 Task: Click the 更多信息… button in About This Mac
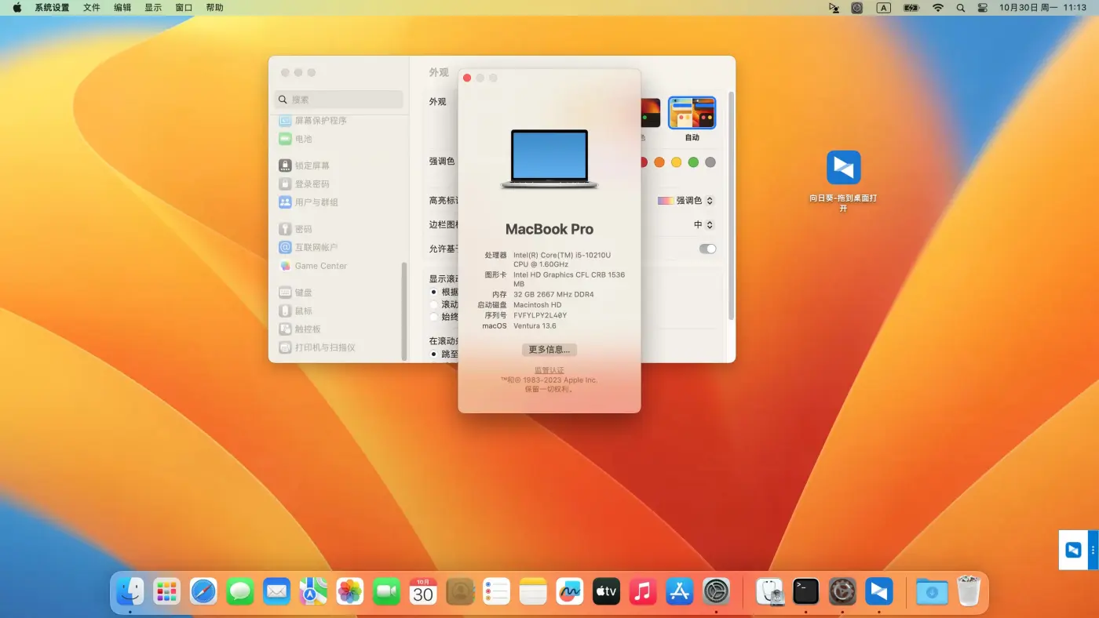[x=549, y=349]
